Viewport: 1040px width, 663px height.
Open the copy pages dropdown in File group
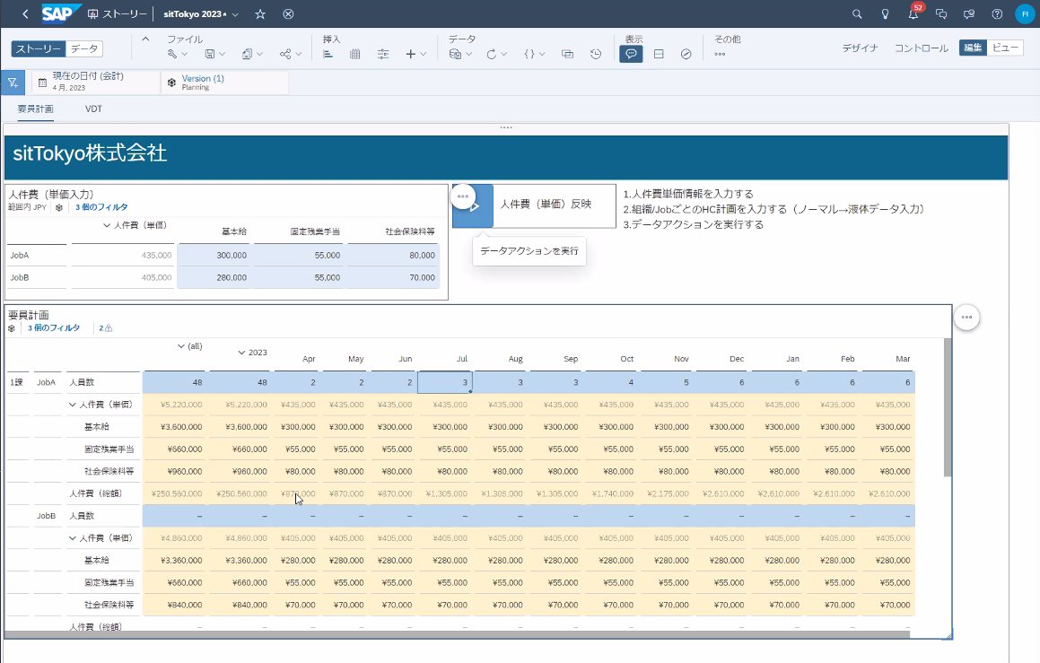click(x=252, y=55)
